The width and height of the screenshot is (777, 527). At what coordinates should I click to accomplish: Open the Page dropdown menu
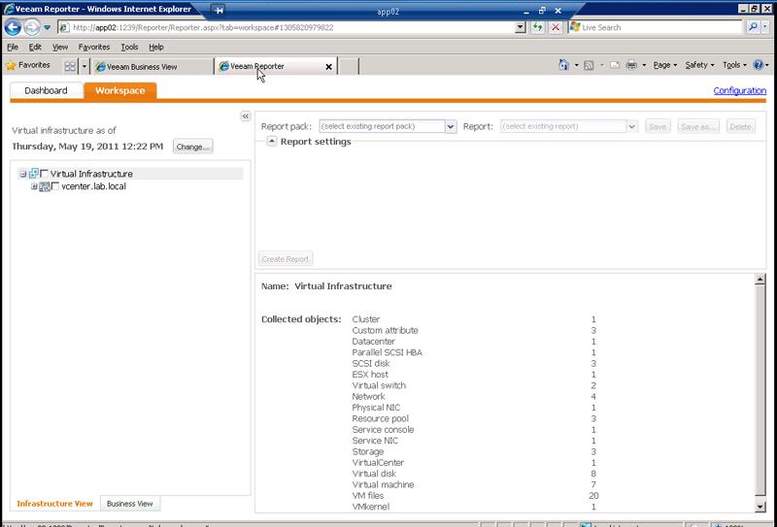click(x=665, y=65)
